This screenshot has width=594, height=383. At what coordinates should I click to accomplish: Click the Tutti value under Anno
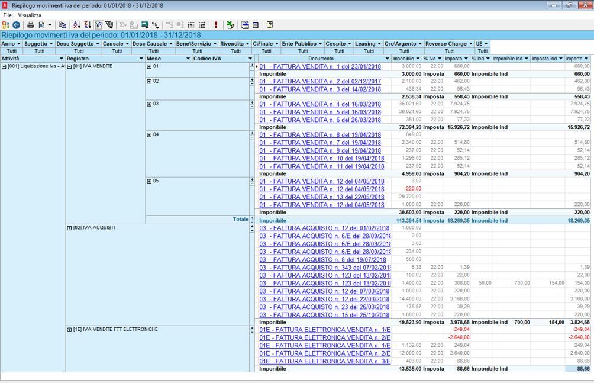pyautogui.click(x=11, y=51)
